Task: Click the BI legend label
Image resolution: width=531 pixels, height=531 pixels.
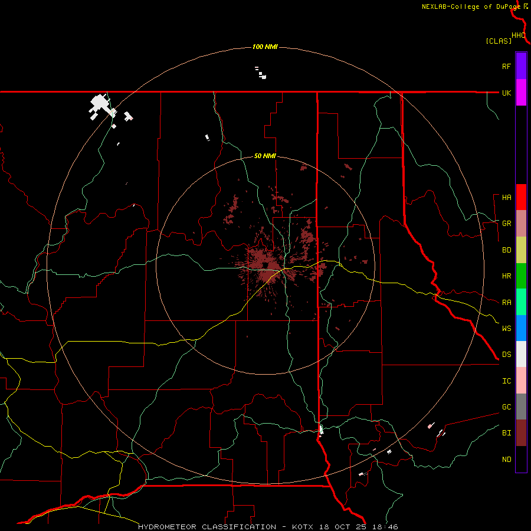Action: 506,433
